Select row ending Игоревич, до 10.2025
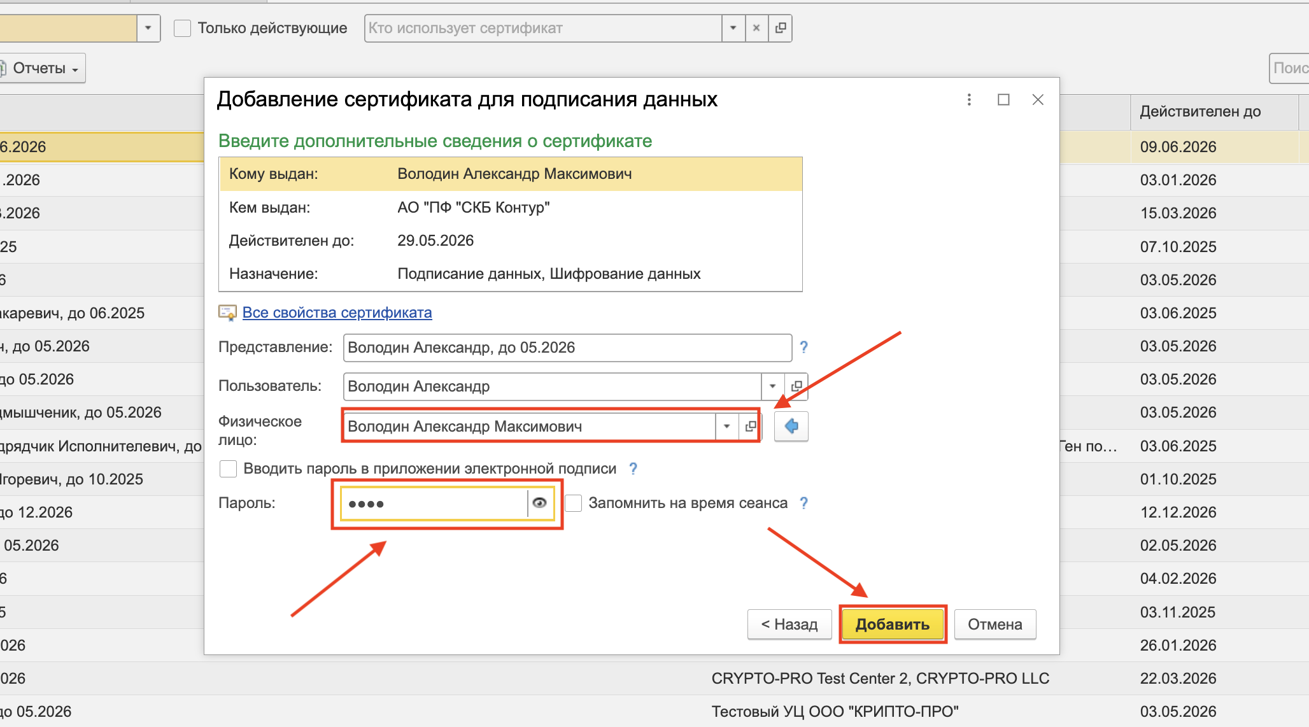This screenshot has height=727, width=1309. (102, 479)
